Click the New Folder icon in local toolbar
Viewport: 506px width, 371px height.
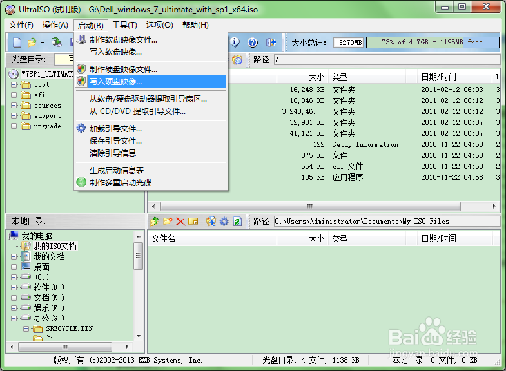coord(168,221)
